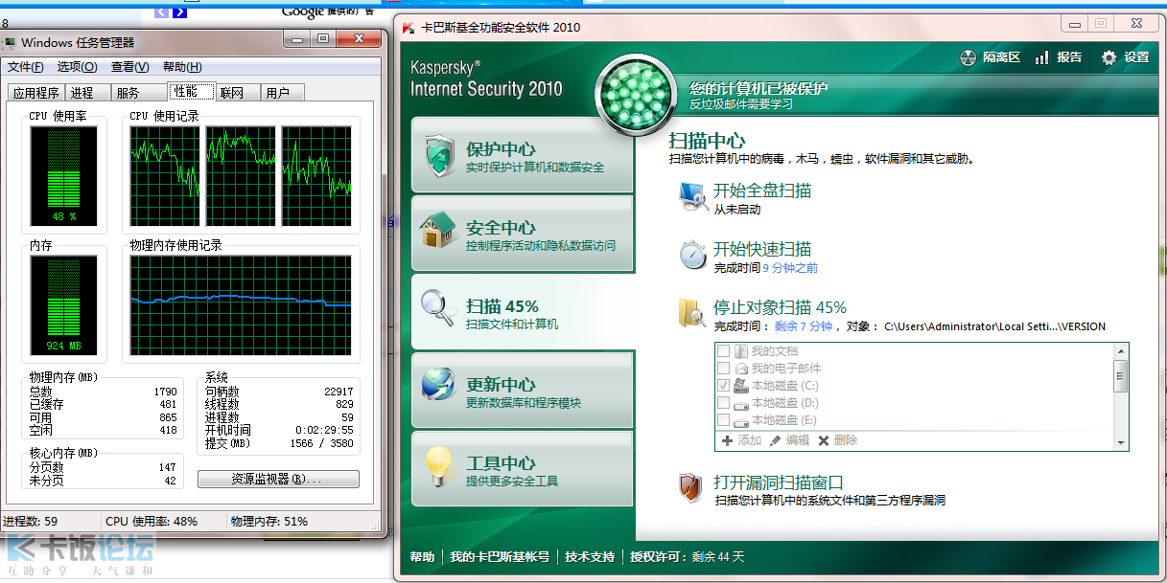Open the 我的卡巴斯基帐号 footer link
1167x583 pixels.
(500, 557)
